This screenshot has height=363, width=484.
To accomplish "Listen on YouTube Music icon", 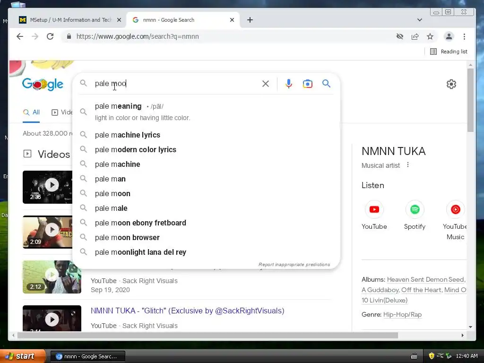I will [x=456, y=209].
